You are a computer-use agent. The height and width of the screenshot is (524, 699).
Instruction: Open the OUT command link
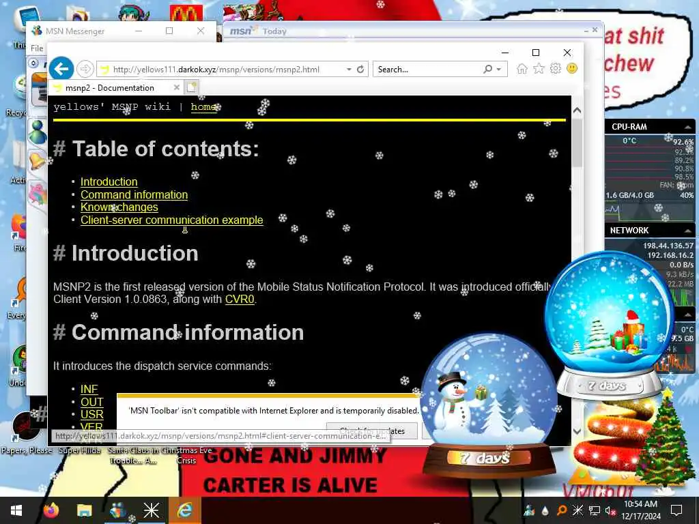[x=92, y=402]
